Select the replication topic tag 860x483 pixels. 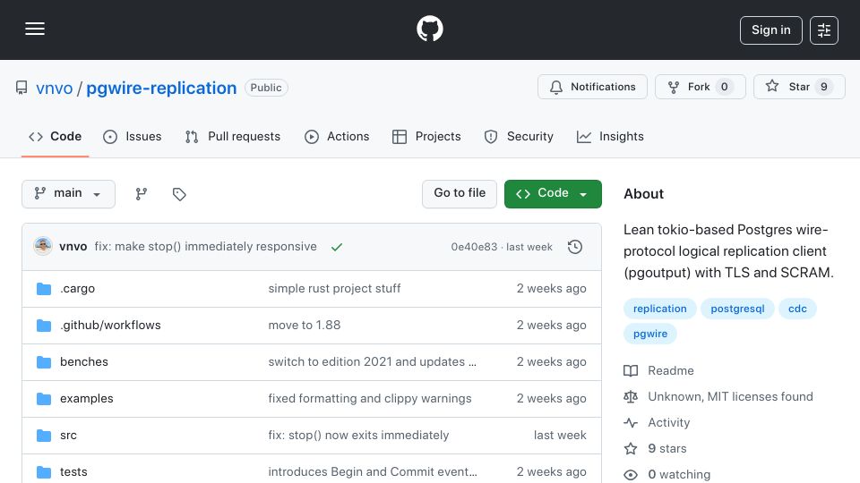tap(660, 309)
